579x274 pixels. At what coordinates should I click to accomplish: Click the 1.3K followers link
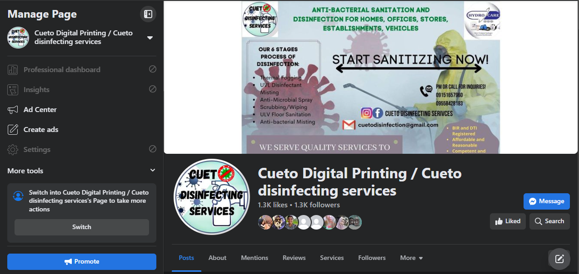click(x=317, y=205)
